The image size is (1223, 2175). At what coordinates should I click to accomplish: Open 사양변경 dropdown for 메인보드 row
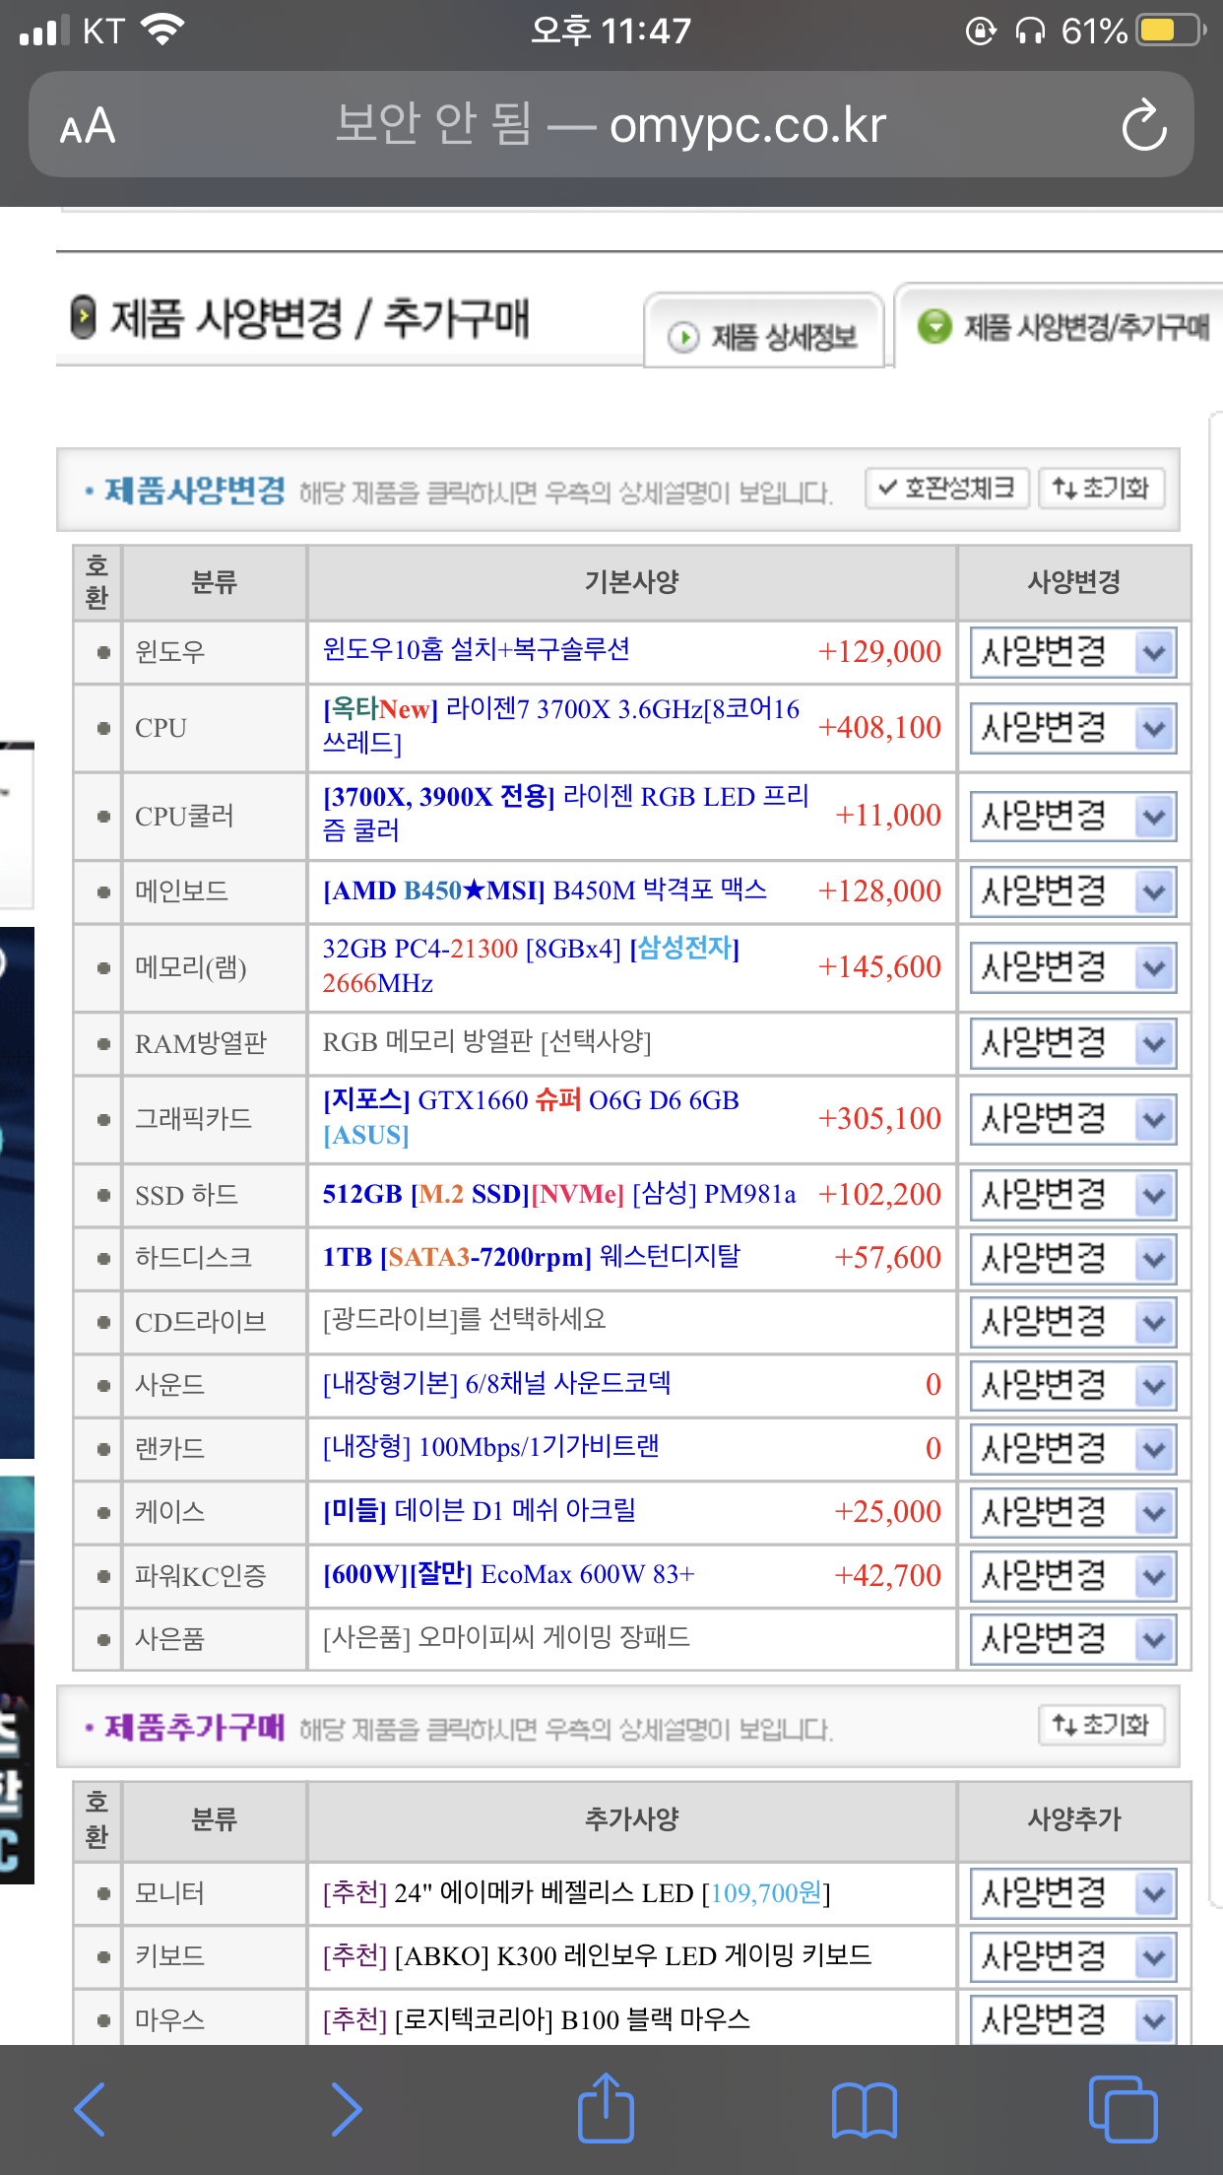coord(1073,891)
